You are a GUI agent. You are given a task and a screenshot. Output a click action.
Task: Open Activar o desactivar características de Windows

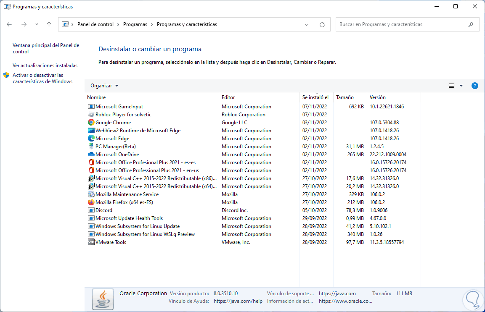click(x=42, y=78)
